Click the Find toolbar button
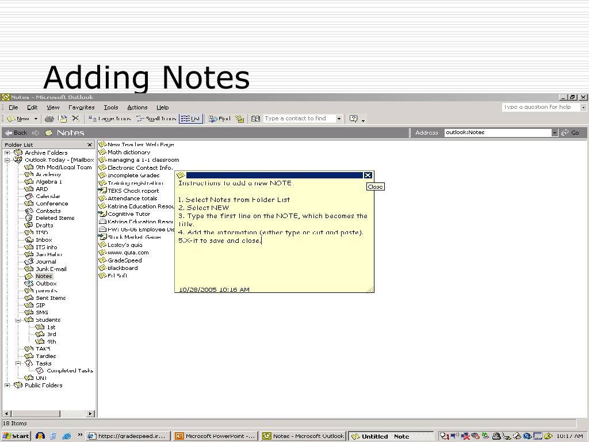This screenshot has height=442, width=589. (x=220, y=119)
